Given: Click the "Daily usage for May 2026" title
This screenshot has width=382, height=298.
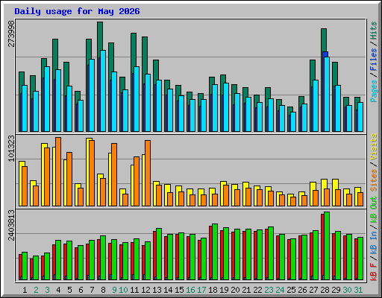Looking at the screenshot, I should (x=77, y=11).
